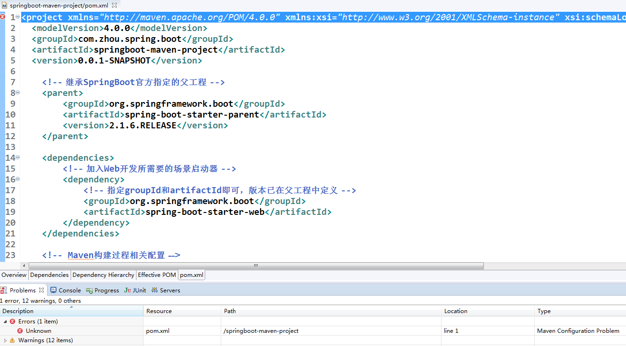Image resolution: width=626 pixels, height=346 pixels.
Task: Click the editor horizontal scrollbar
Action: pyautogui.click(x=255, y=266)
